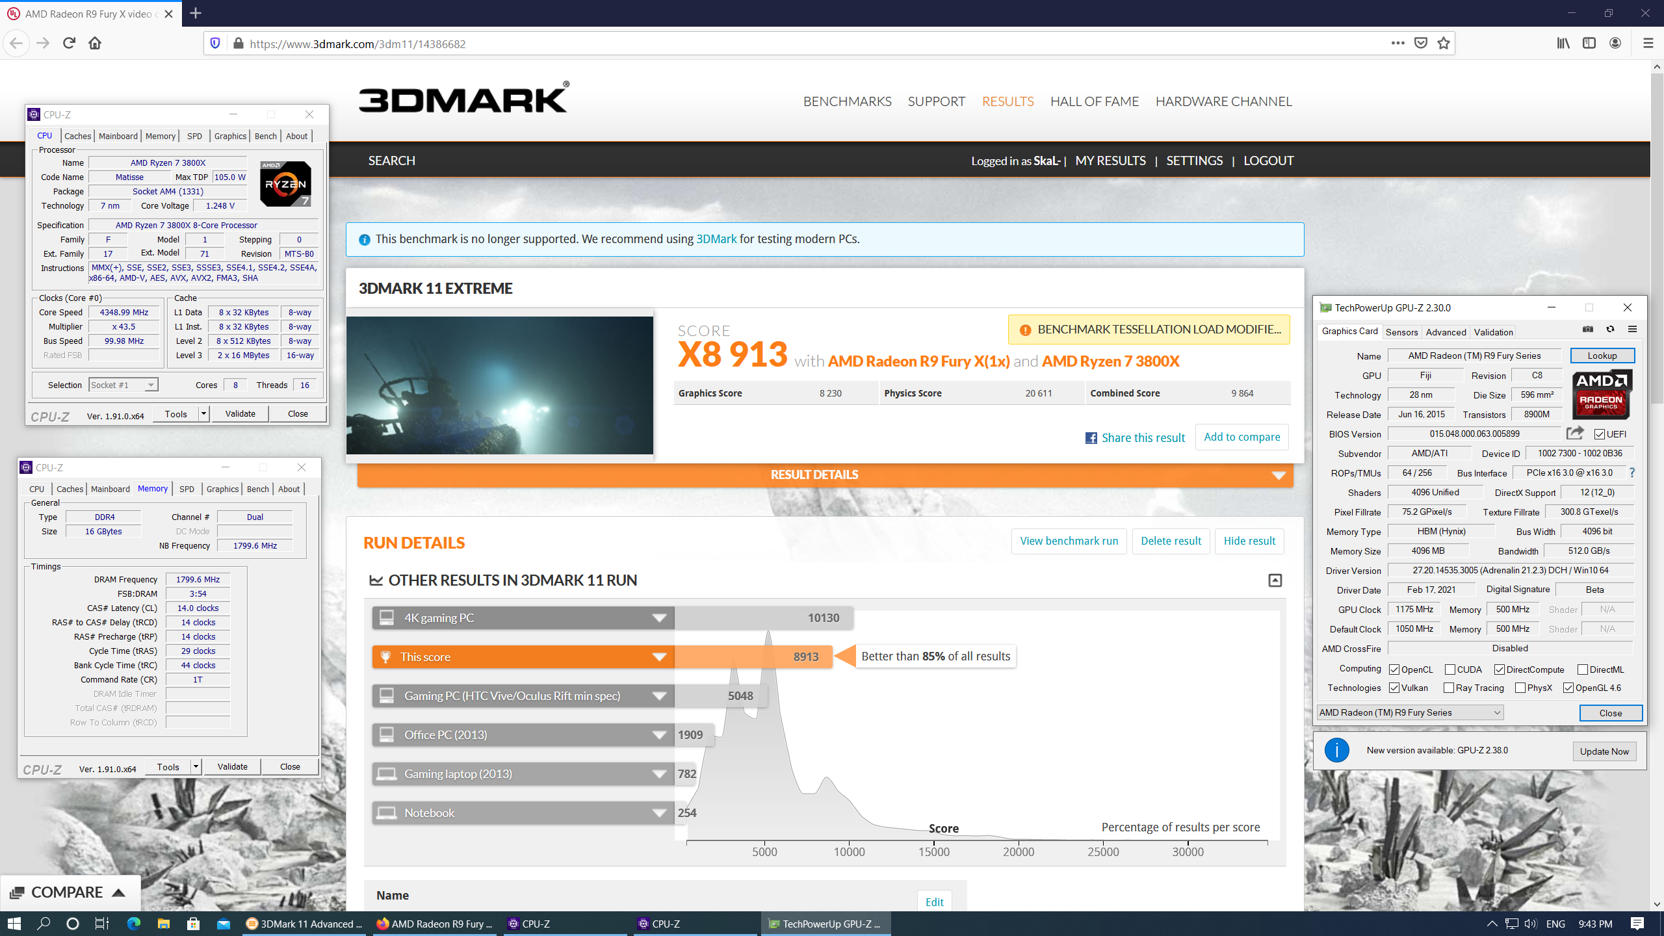This screenshot has width=1664, height=936.
Task: Expand the Result Details orange bar
Action: pos(825,474)
